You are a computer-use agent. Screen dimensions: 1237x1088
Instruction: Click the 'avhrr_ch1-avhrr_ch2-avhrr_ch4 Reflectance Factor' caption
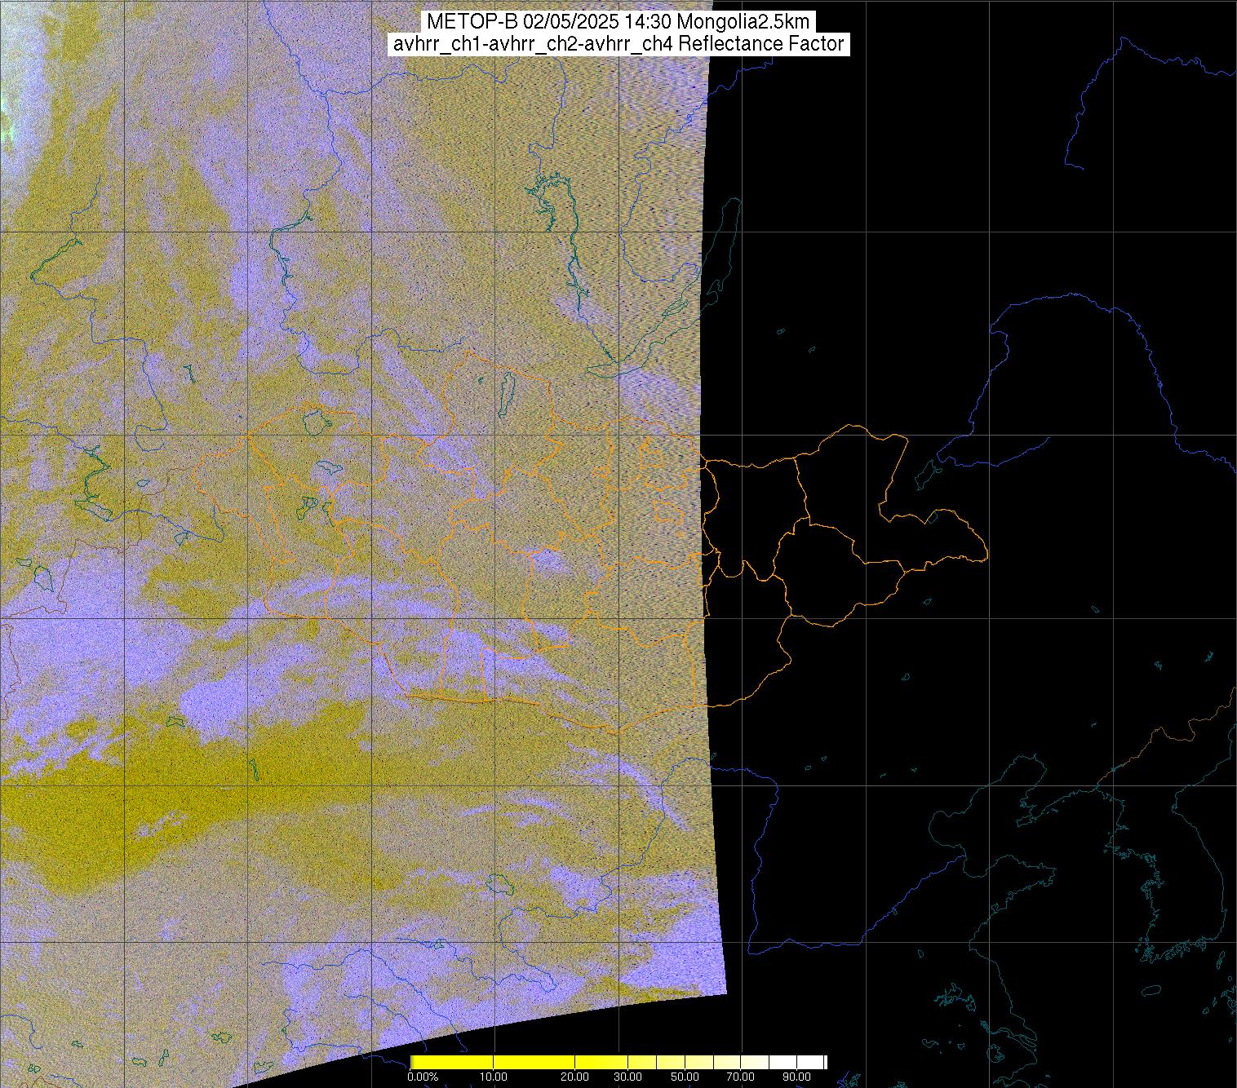(x=618, y=44)
